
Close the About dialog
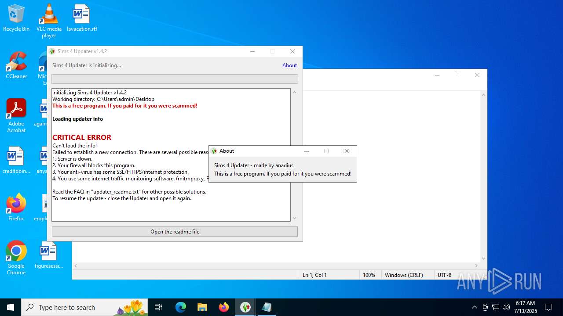347,151
